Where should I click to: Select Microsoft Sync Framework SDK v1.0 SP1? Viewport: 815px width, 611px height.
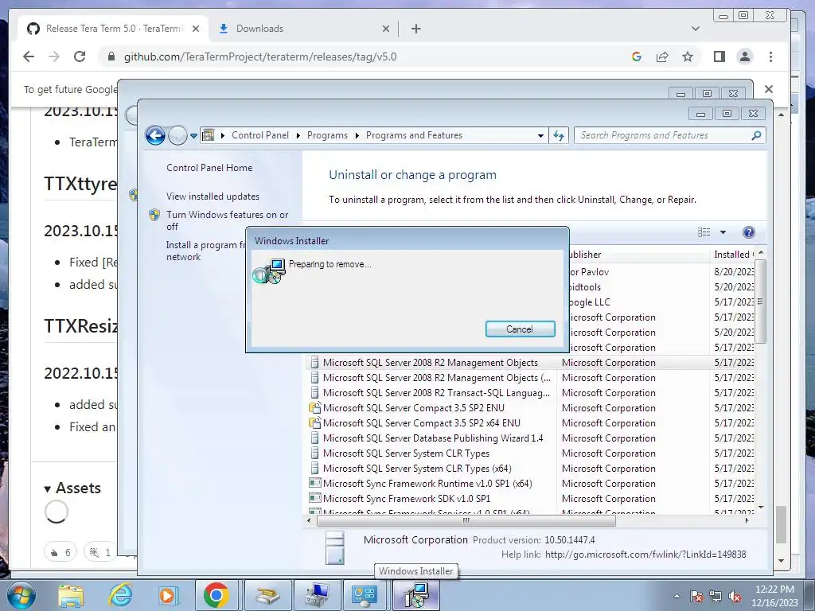(x=407, y=498)
